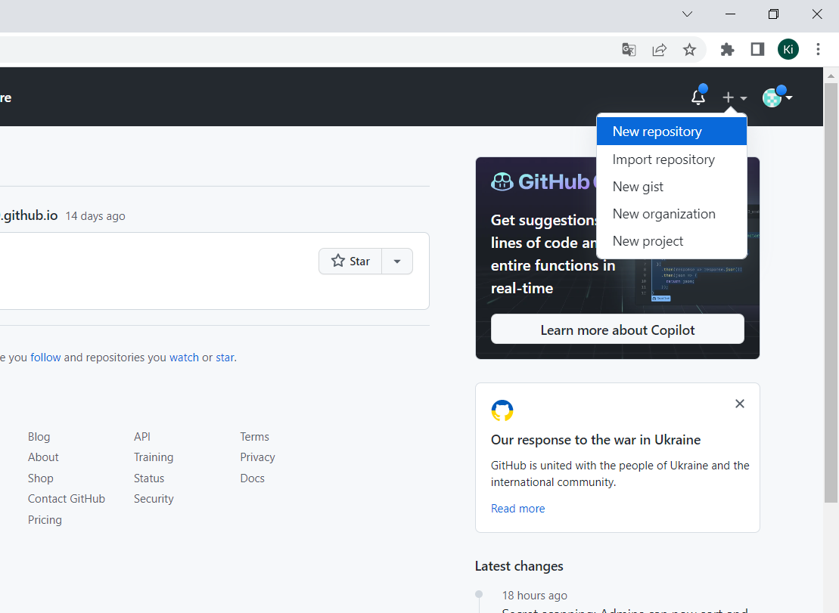Expand the Star button dropdown arrow

(397, 261)
